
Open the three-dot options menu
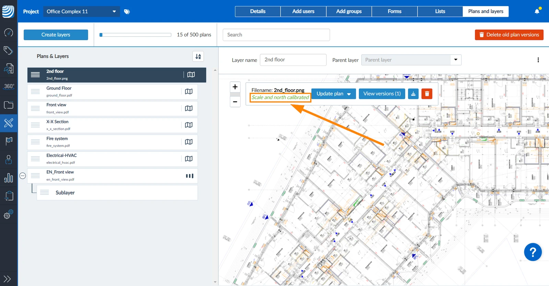[x=538, y=60]
